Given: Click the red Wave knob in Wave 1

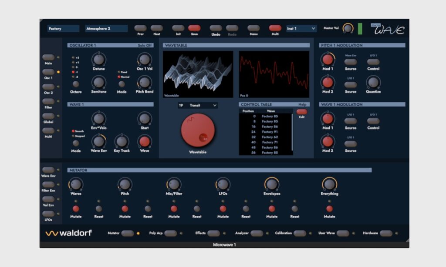Looking at the screenshot, I should click(x=145, y=141).
